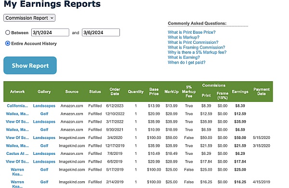Click the Status column header
The image size is (289, 188).
tap(95, 92)
